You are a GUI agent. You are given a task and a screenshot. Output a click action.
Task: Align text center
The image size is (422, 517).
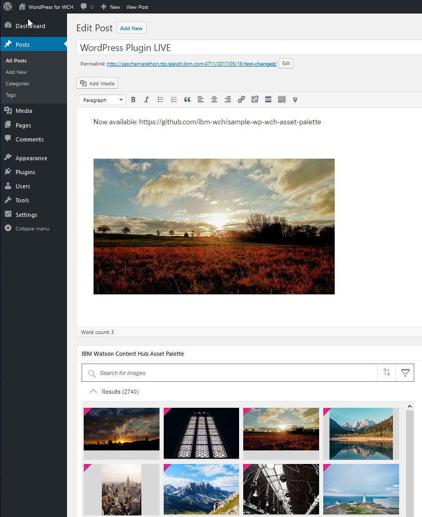214,99
